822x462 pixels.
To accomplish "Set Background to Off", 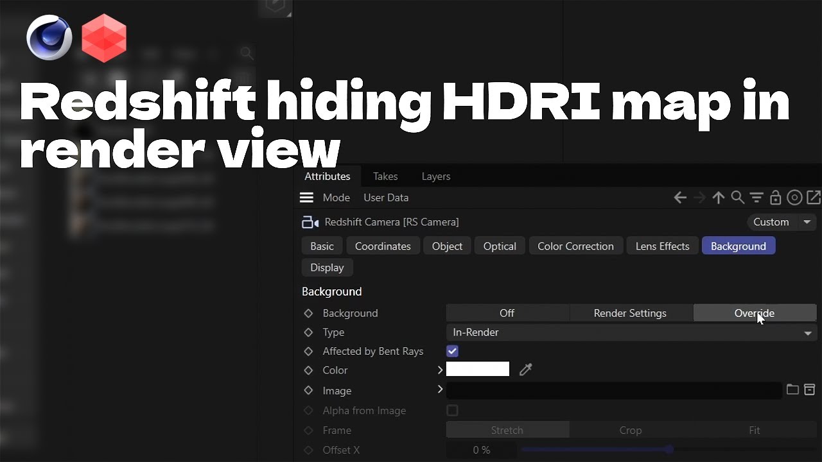I will coord(507,313).
